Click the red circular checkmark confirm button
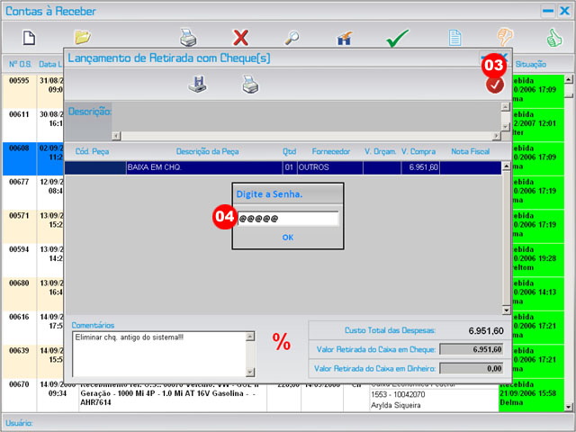Viewport: 576px width, 432px height. tap(494, 84)
